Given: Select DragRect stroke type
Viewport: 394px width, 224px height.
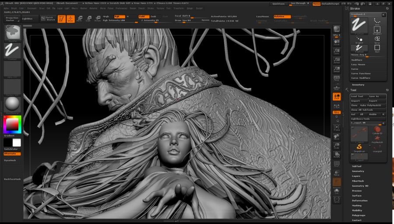Looking at the screenshot, I should [377, 30].
